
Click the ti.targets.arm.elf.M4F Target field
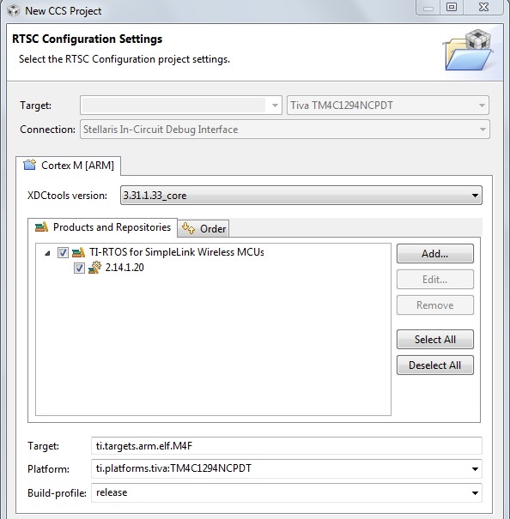287,445
